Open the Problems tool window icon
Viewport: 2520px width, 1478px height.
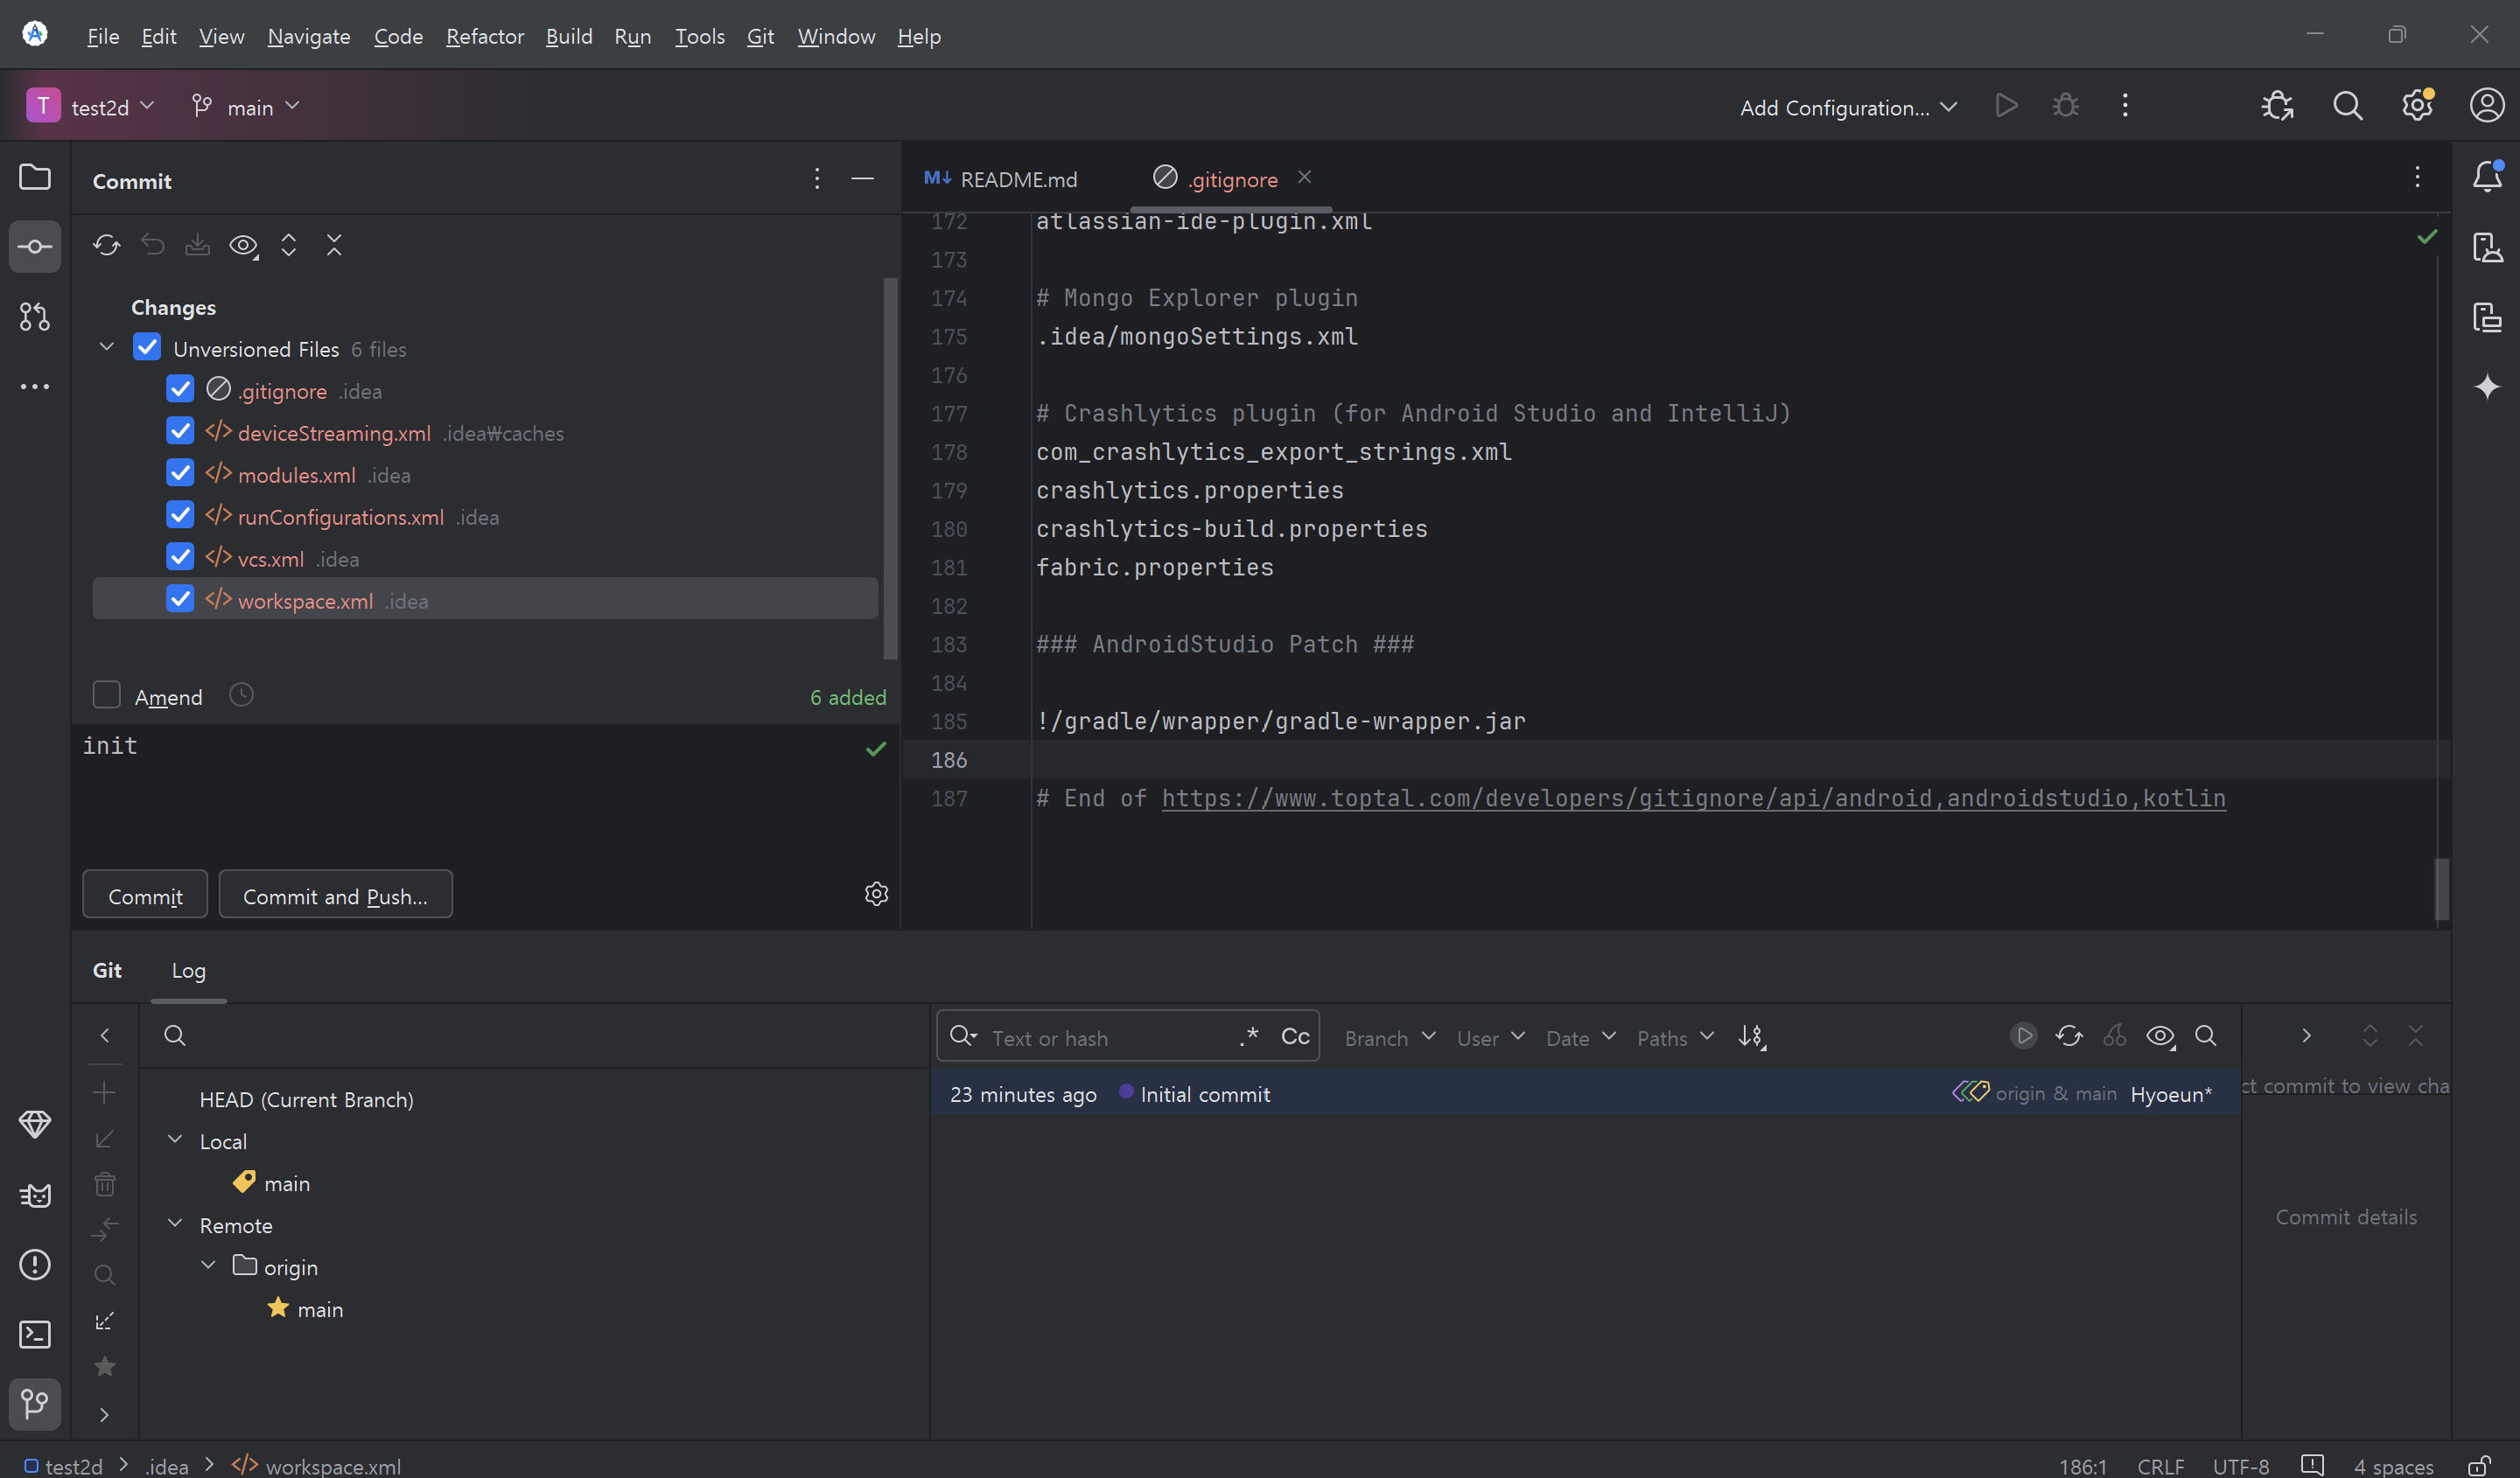coord(34,1264)
